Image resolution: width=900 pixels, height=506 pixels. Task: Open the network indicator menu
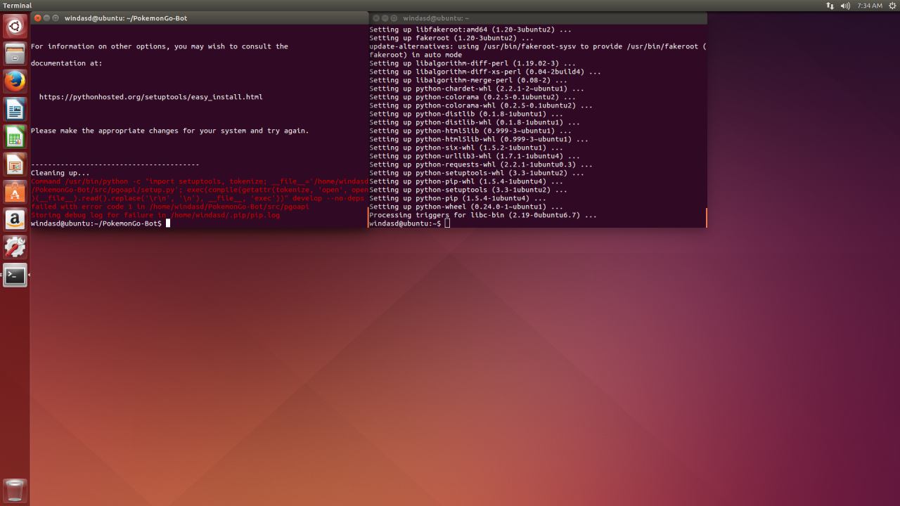tap(830, 6)
